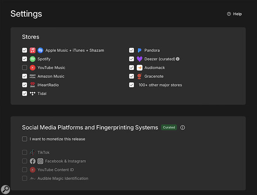Click the Amazon Music logo icon
The width and height of the screenshot is (257, 195).
coord(32,76)
